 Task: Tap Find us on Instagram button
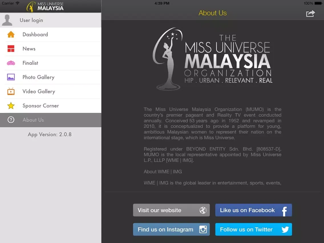tap(171, 229)
